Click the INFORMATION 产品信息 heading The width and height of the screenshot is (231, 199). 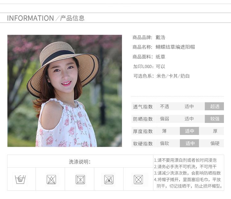click(x=46, y=18)
